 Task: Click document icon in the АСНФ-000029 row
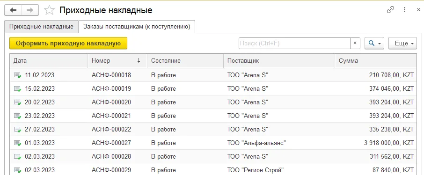18,170
